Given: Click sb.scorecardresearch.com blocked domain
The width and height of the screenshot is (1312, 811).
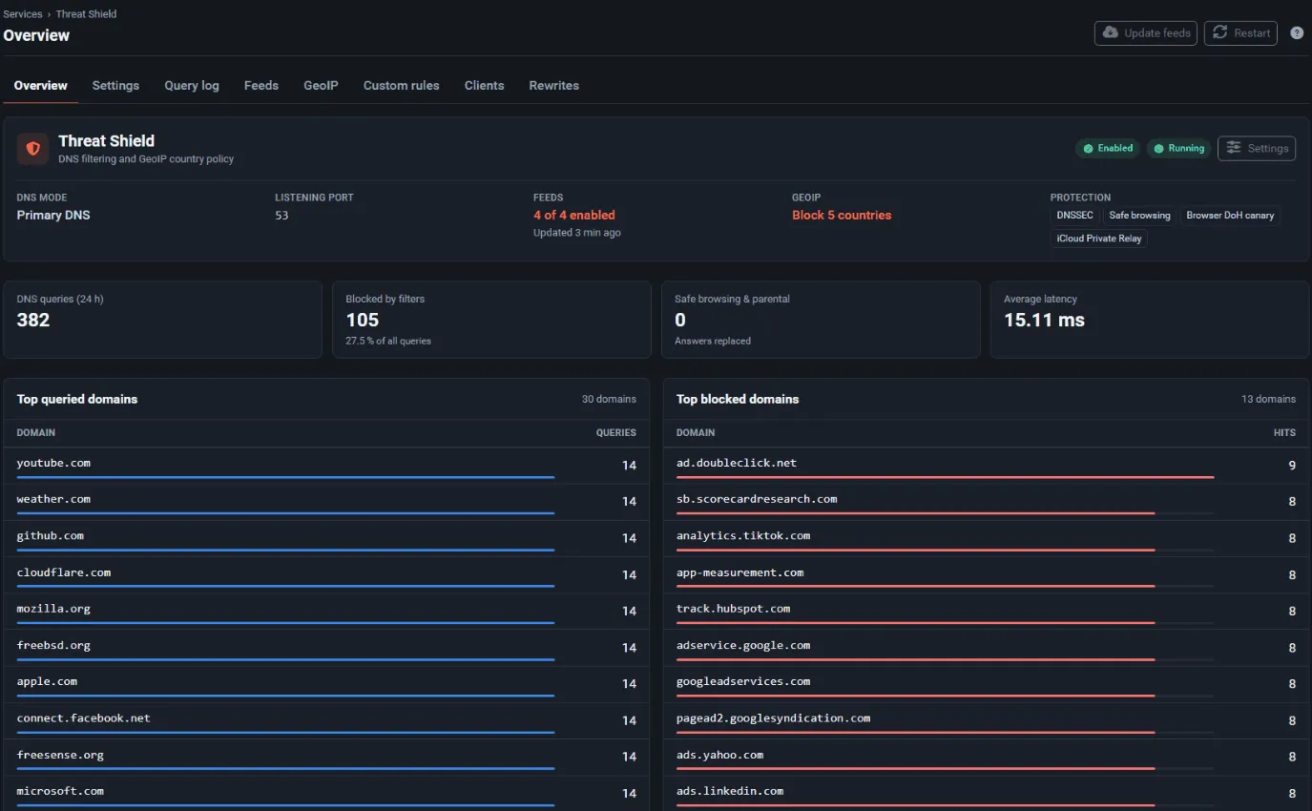Looking at the screenshot, I should click(757, 499).
